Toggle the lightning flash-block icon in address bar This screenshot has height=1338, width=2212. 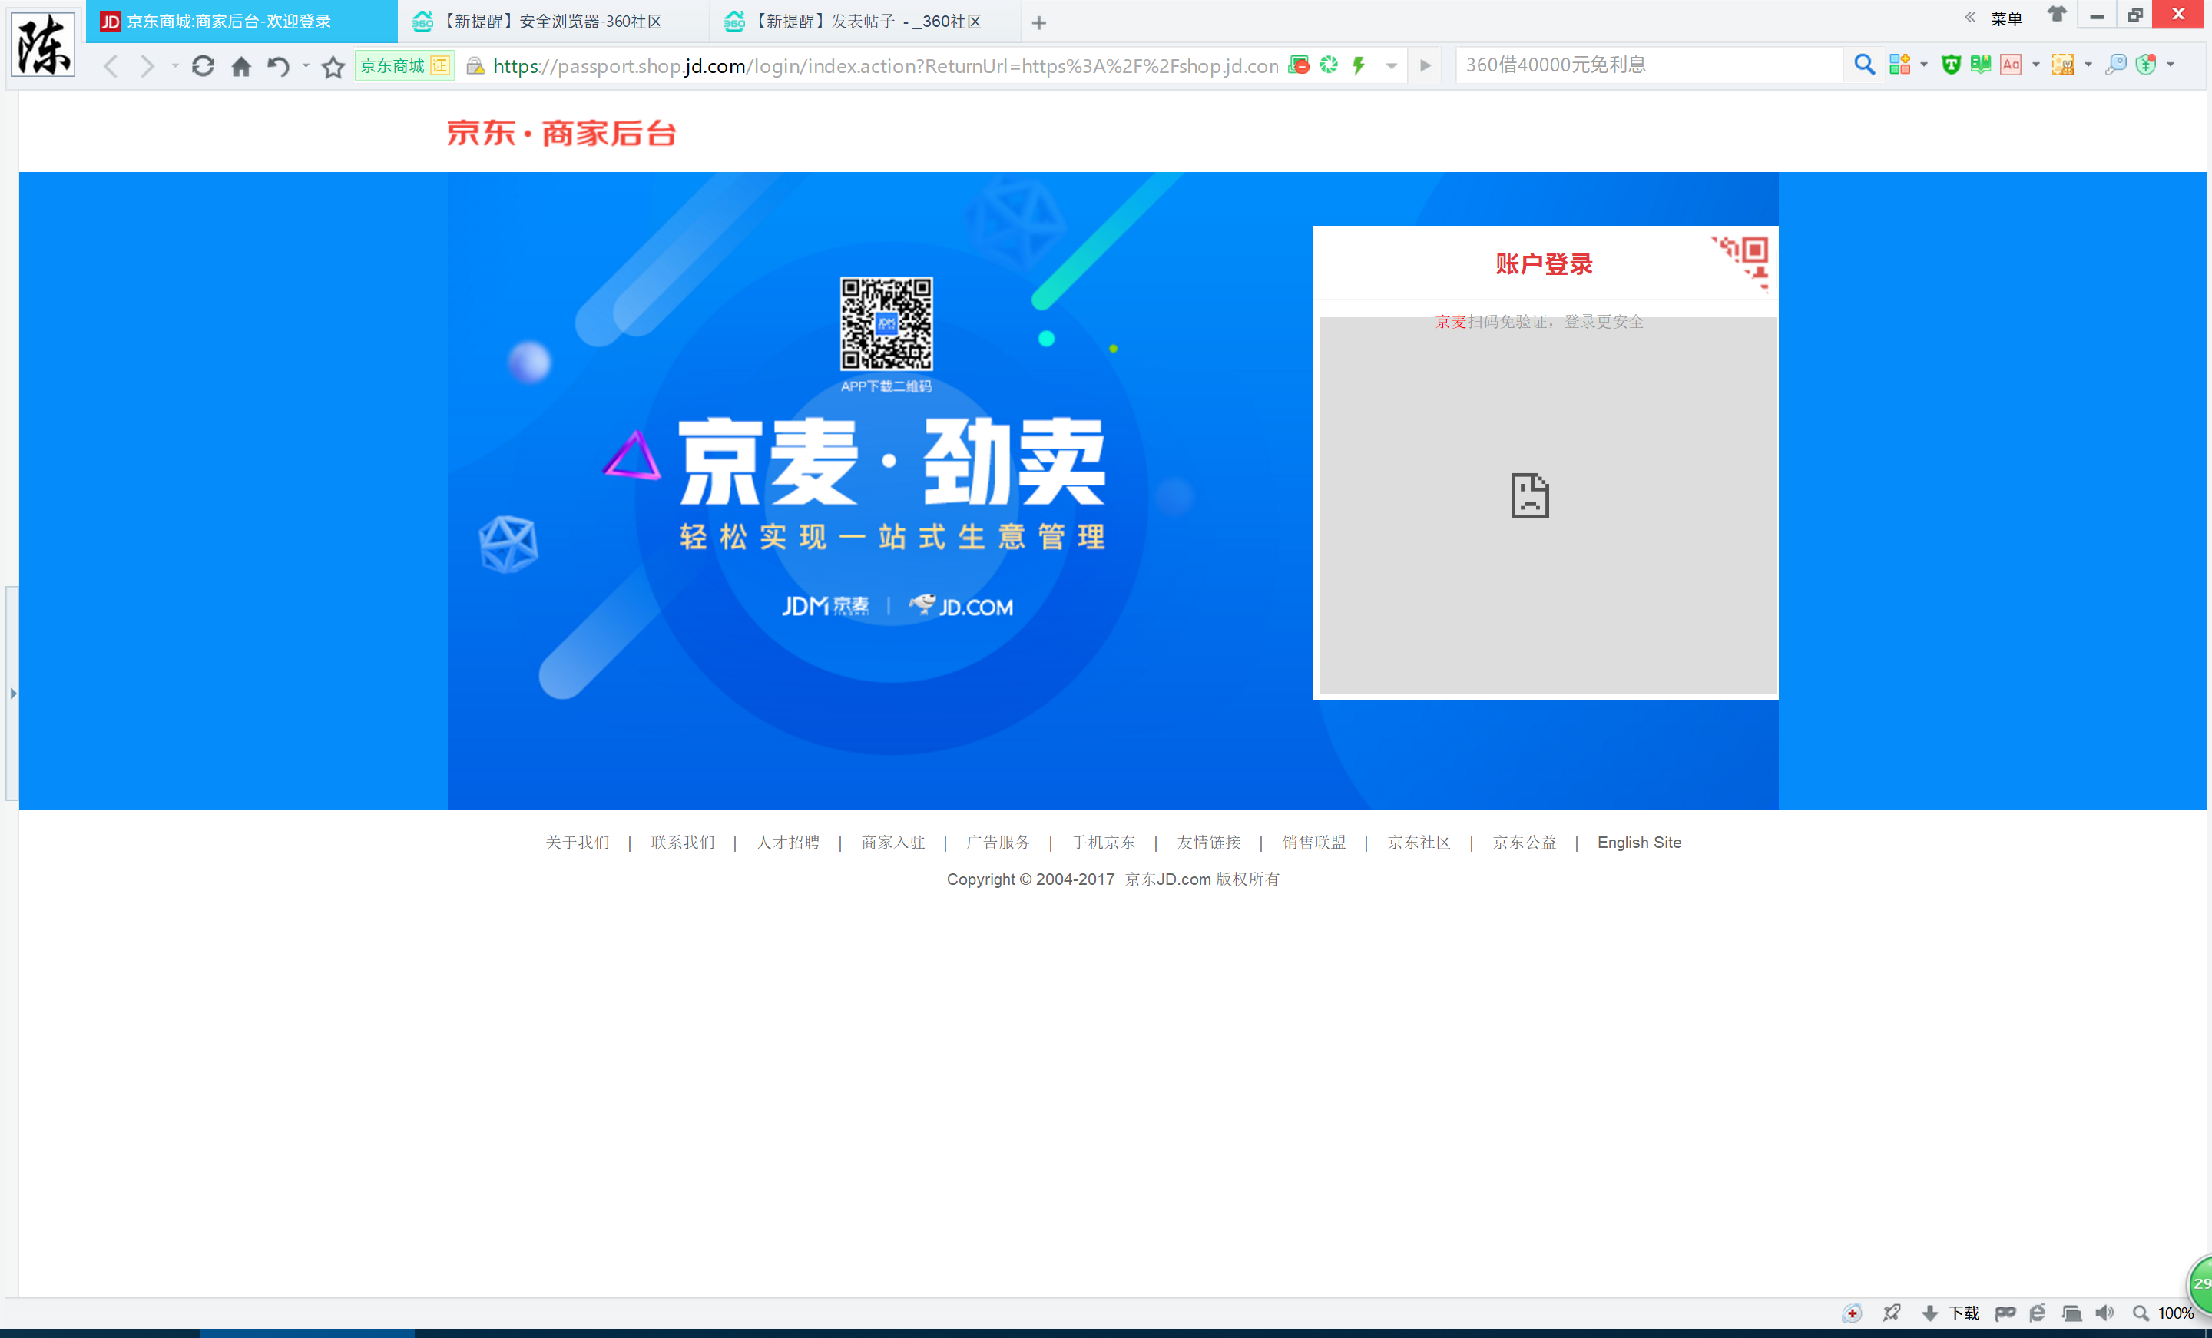1358,65
